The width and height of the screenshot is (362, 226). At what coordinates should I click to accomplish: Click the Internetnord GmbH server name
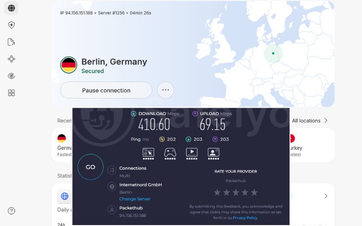coord(140,185)
